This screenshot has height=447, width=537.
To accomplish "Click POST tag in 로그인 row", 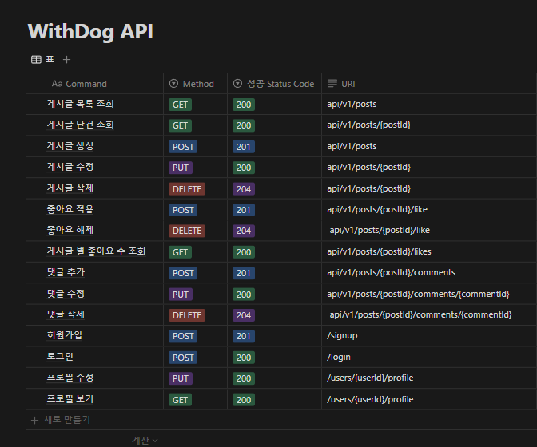I will pos(183,358).
